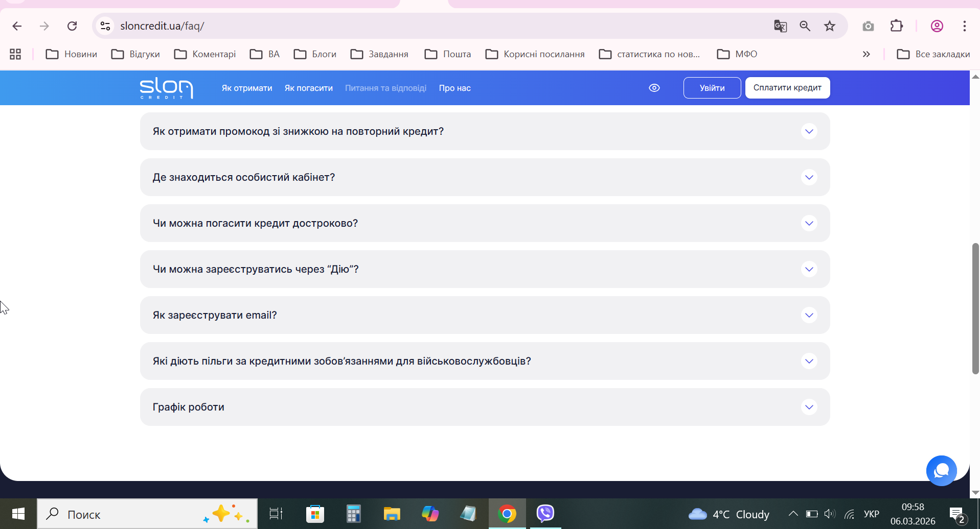Screen dimensions: 980x529
Task: Open the Wi-Fi network tray icon
Action: (849, 514)
